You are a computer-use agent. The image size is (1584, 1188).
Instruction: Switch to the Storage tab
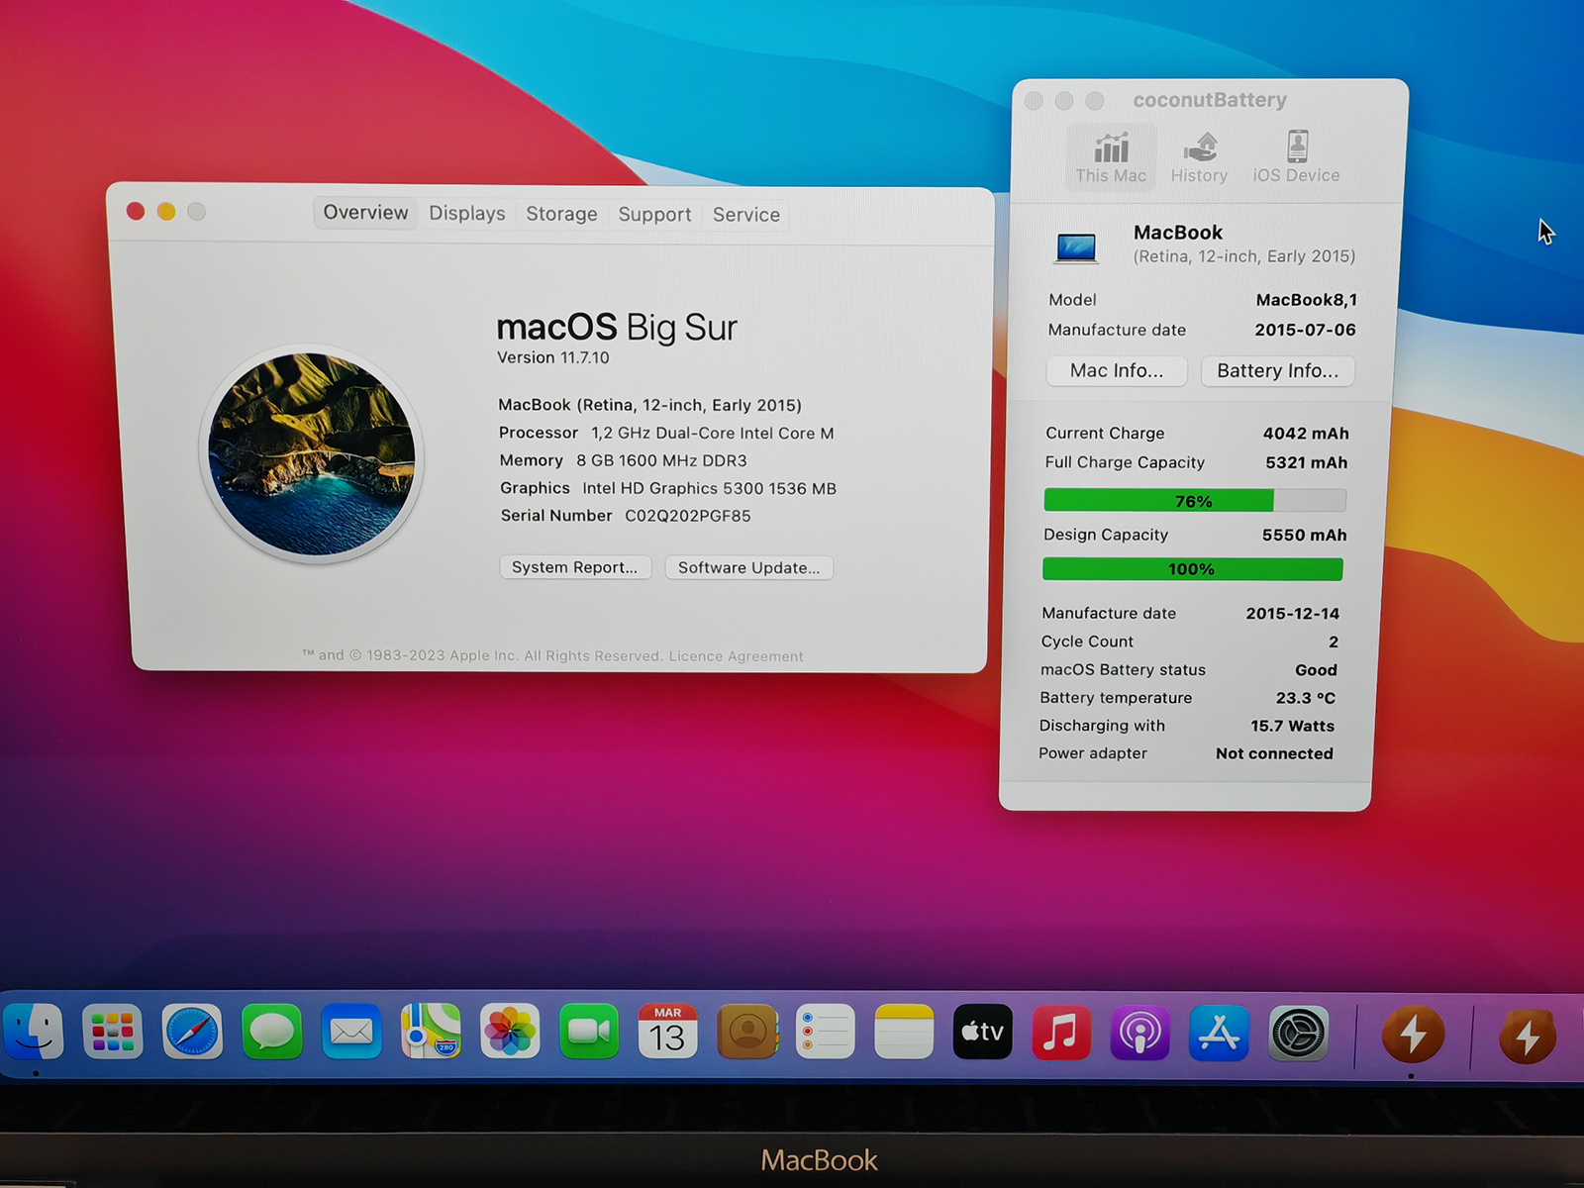click(x=561, y=214)
